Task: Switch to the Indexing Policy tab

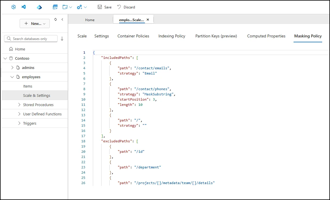Action: coord(172,36)
